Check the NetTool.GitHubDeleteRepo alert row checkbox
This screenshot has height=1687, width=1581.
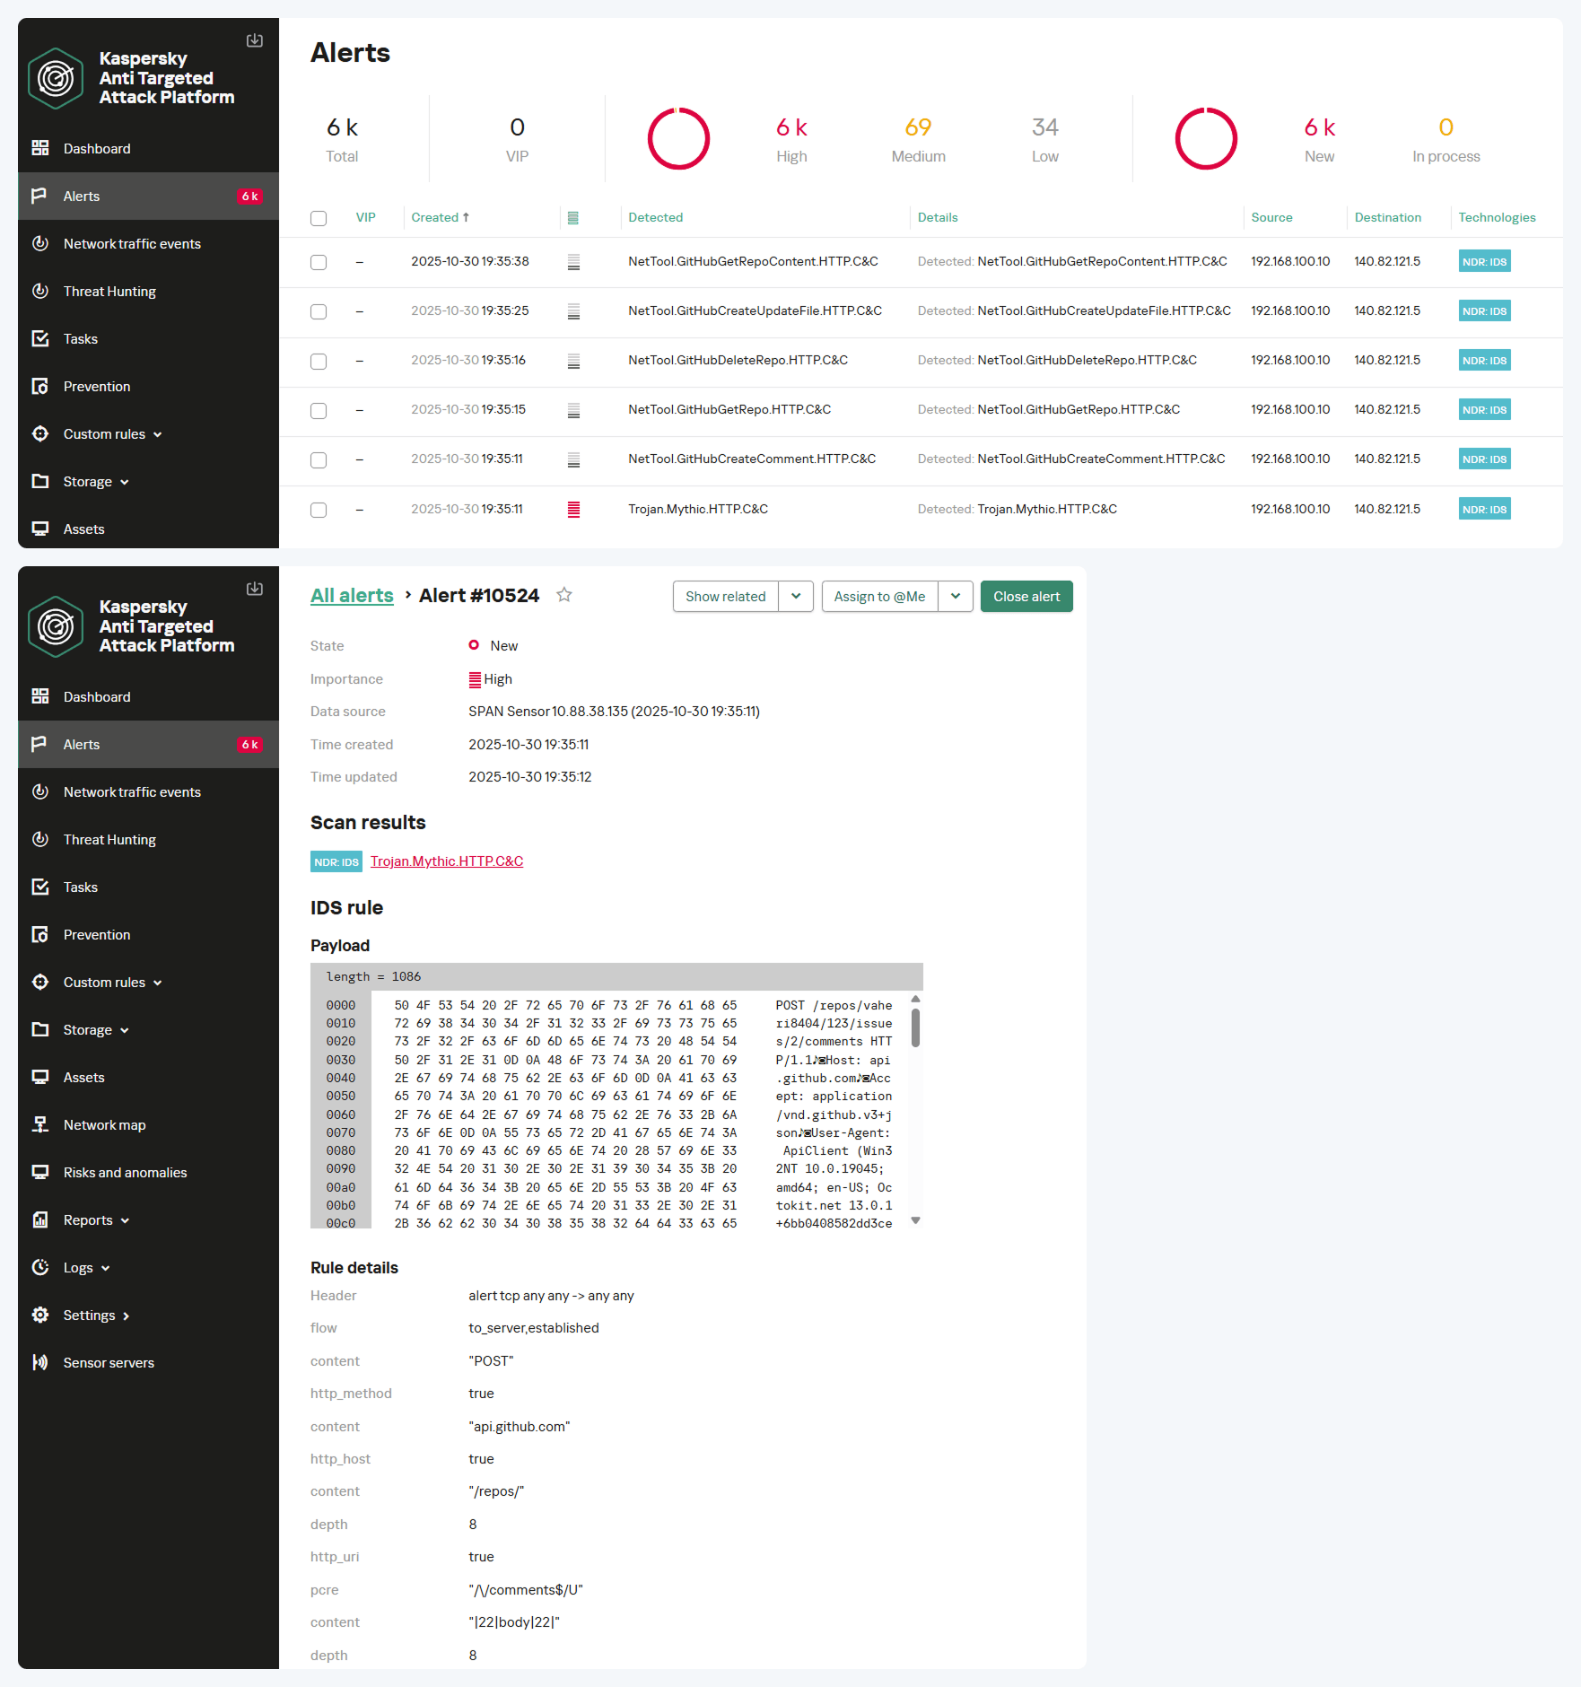point(319,361)
